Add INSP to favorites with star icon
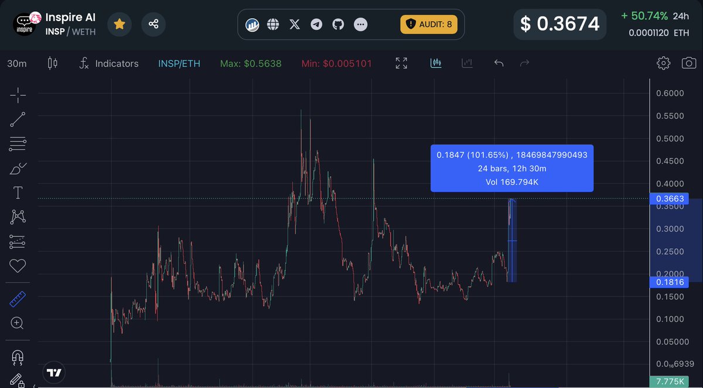 click(120, 24)
